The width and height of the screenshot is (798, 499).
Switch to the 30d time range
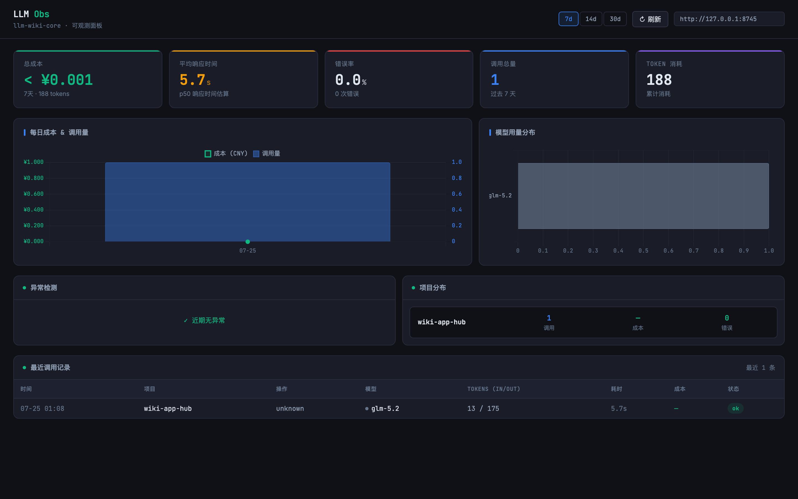(x=615, y=19)
